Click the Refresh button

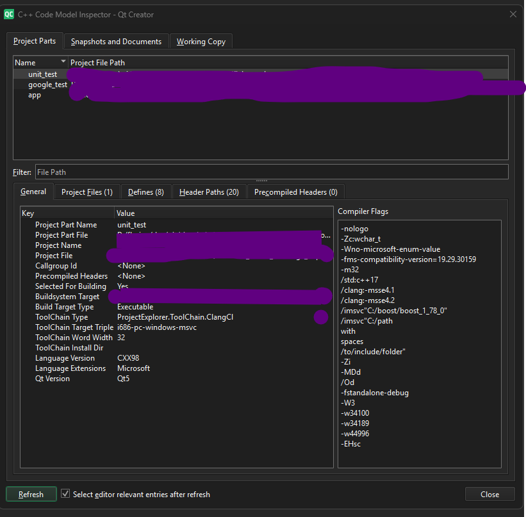click(31, 494)
